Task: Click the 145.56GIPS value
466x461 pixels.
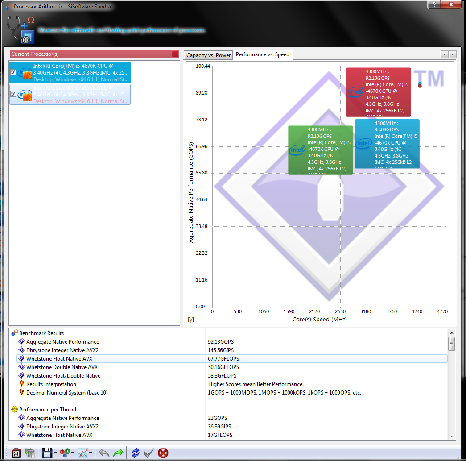Action: [221, 350]
